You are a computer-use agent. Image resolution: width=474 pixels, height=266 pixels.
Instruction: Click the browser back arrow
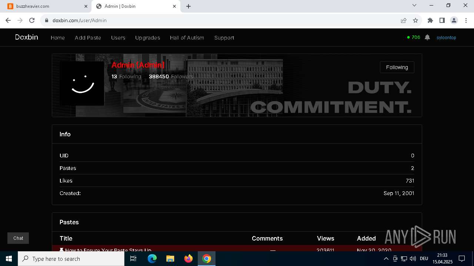pyautogui.click(x=8, y=20)
